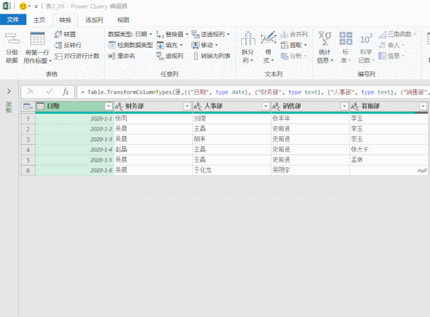The image size is (430, 317).
Task: Click the Format (格式) ABC icon
Action: pyautogui.click(x=268, y=38)
